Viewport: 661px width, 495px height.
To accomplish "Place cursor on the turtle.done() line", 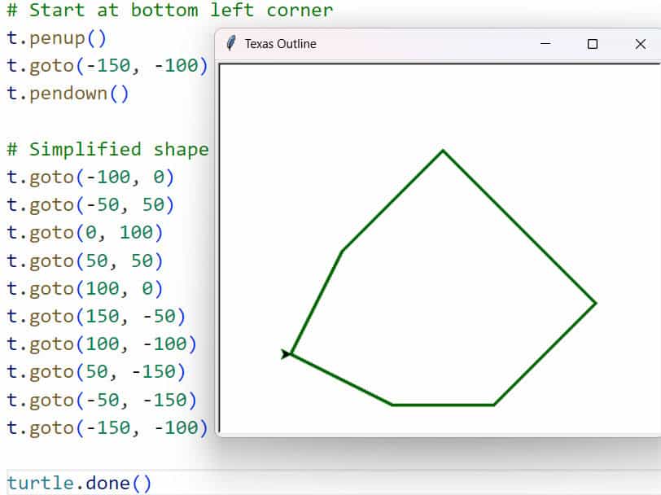I will point(79,483).
